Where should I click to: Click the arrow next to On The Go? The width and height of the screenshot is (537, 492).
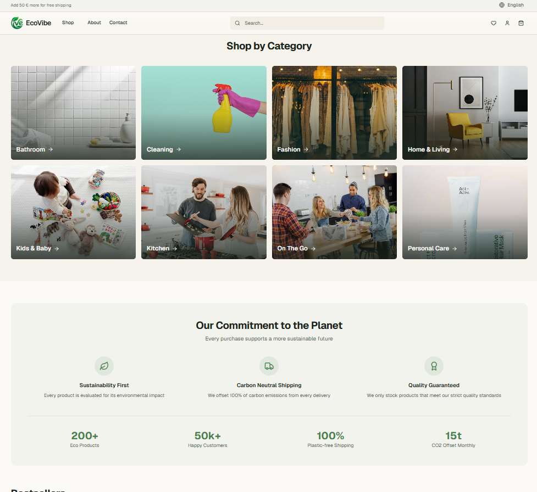tap(313, 248)
